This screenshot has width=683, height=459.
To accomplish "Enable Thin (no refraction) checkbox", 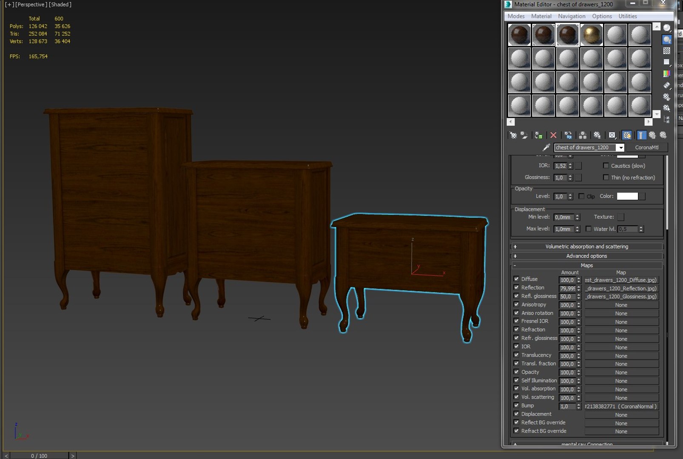I will [x=606, y=178].
